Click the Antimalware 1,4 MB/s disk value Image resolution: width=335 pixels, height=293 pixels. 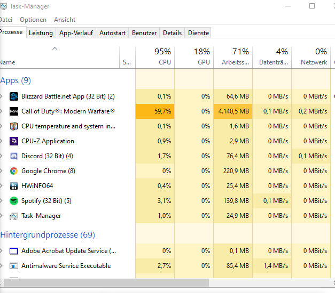pyautogui.click(x=276, y=266)
